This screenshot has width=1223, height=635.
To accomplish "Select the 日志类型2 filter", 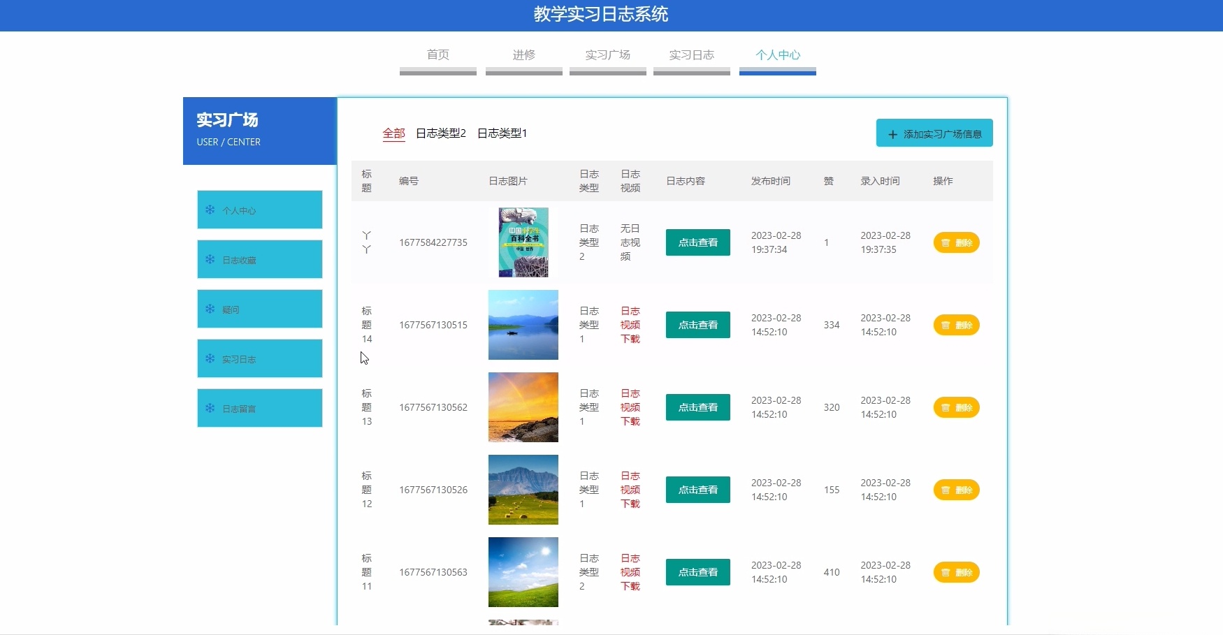I will coord(440,133).
